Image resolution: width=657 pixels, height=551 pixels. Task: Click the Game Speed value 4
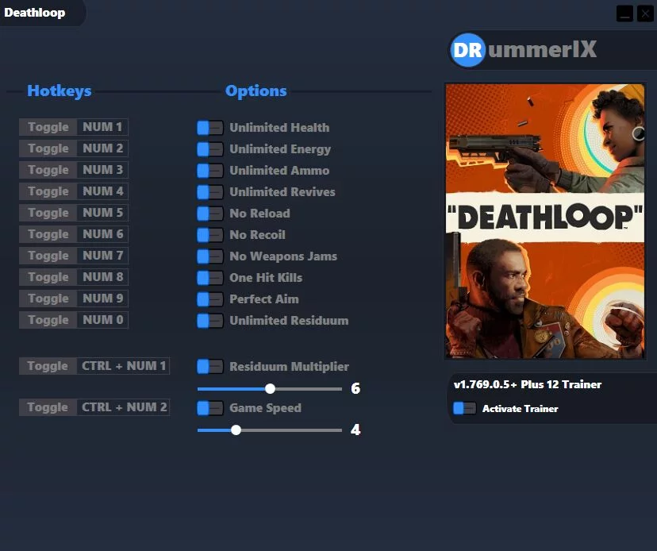pyautogui.click(x=355, y=430)
